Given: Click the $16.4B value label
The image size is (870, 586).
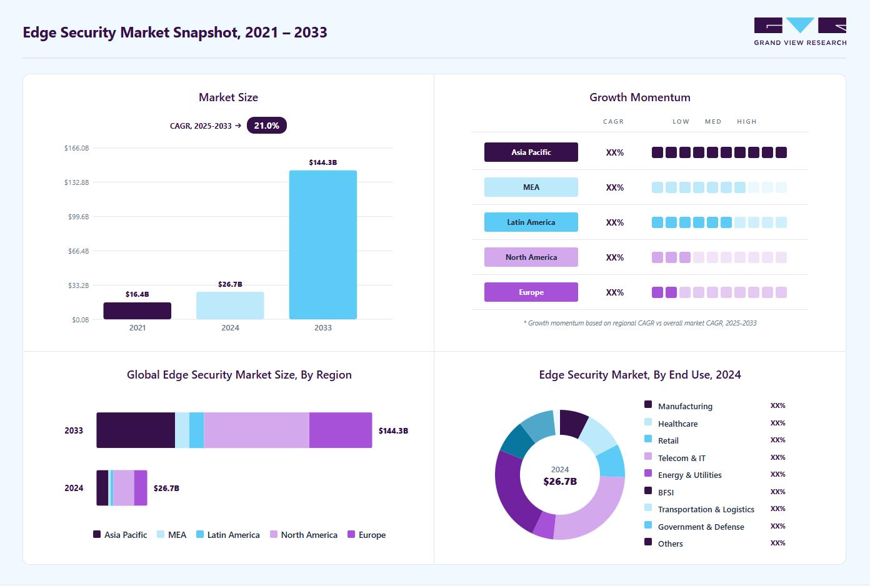Looking at the screenshot, I should point(137,294).
